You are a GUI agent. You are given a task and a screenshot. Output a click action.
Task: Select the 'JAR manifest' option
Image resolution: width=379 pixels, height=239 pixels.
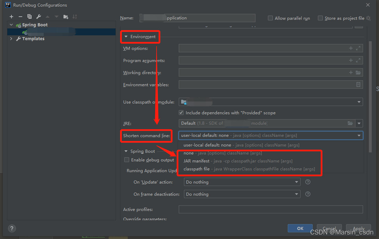pos(271,161)
